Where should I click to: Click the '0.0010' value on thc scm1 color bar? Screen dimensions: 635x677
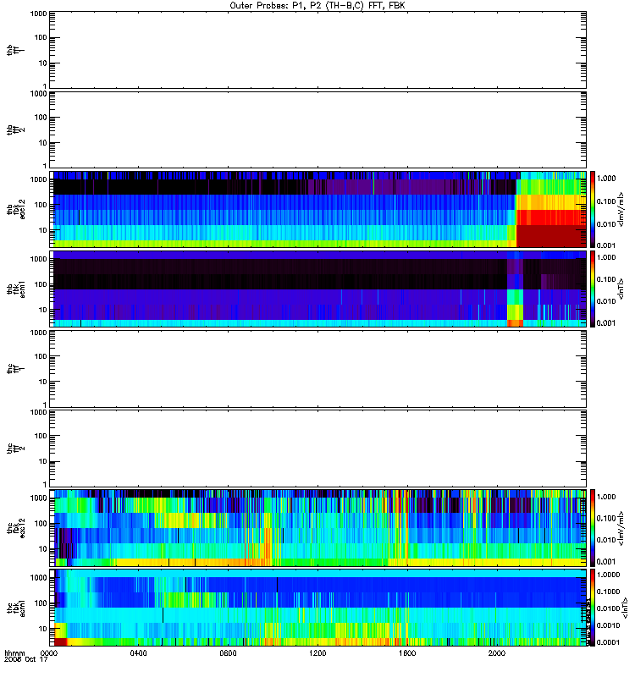[x=608, y=625]
